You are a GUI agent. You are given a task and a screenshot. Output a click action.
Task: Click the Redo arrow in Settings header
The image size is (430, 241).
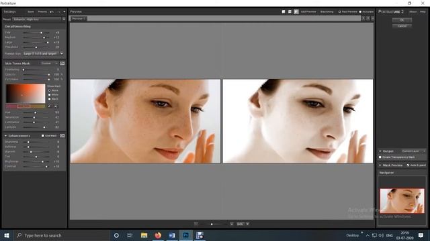(58, 12)
